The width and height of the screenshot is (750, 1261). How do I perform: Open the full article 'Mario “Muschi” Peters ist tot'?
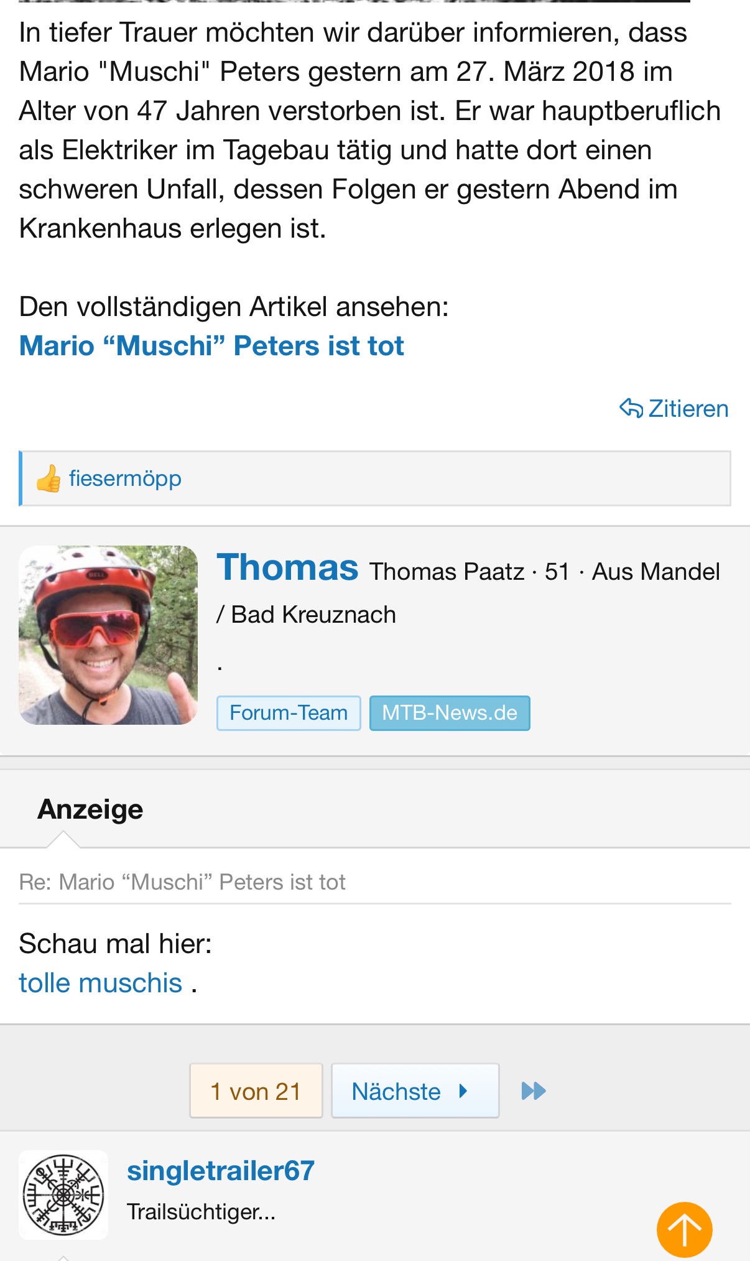pos(211,346)
